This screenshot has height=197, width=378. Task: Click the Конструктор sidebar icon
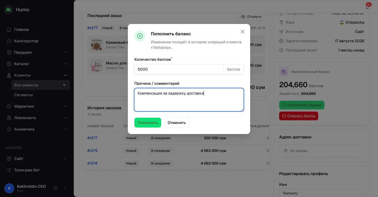pyautogui.click(x=9, y=41)
